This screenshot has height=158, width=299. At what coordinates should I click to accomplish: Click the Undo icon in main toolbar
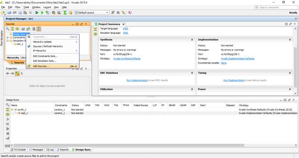pos(9,13)
